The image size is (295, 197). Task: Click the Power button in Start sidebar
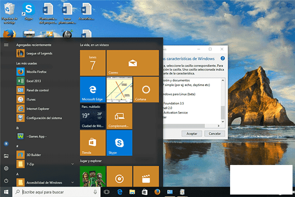coord(6,181)
